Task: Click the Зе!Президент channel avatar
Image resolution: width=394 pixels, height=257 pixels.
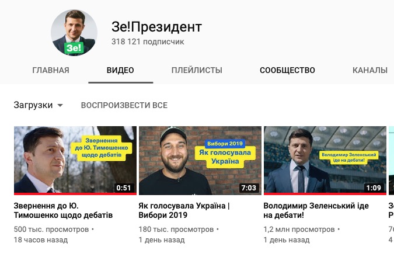Action: pos(74,33)
